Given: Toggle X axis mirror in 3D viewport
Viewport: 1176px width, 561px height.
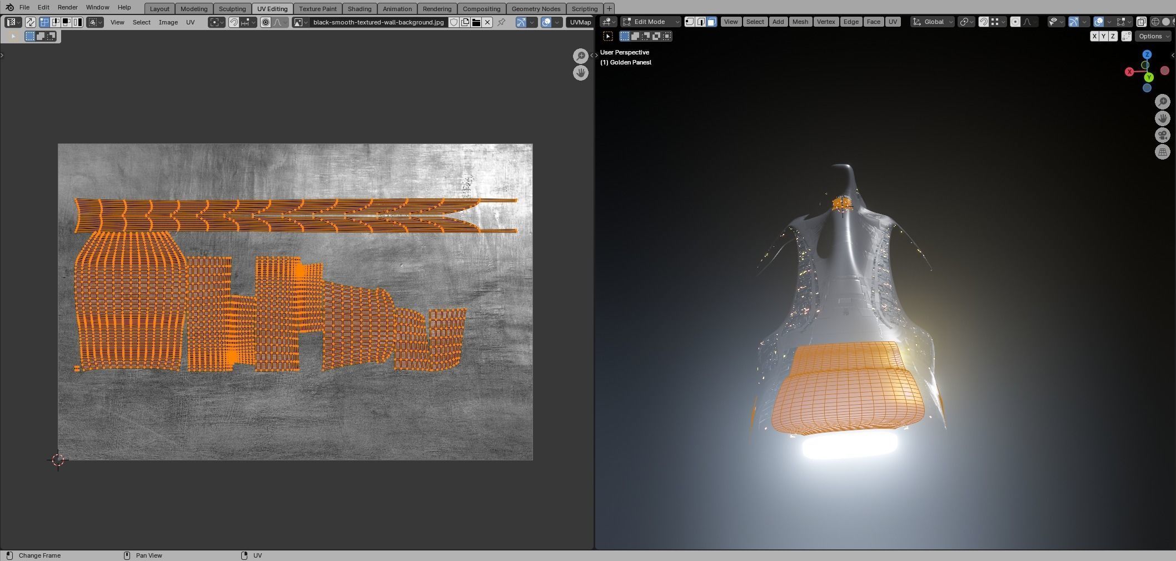Looking at the screenshot, I should (1094, 36).
